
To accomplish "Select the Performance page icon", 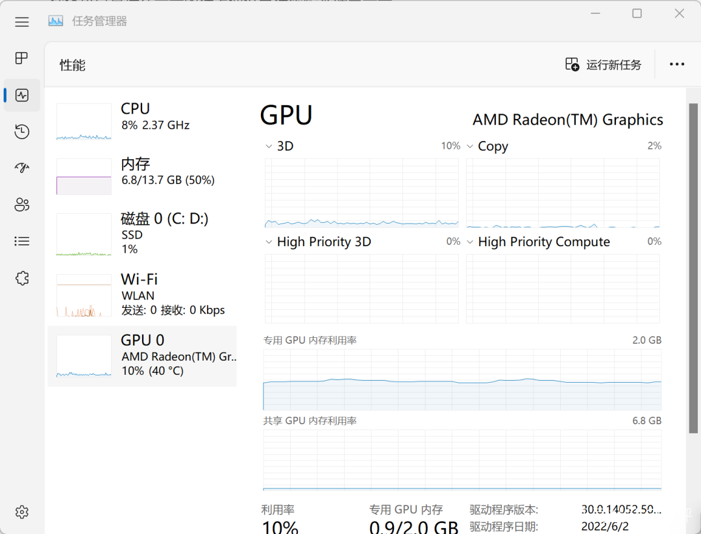I will [22, 95].
